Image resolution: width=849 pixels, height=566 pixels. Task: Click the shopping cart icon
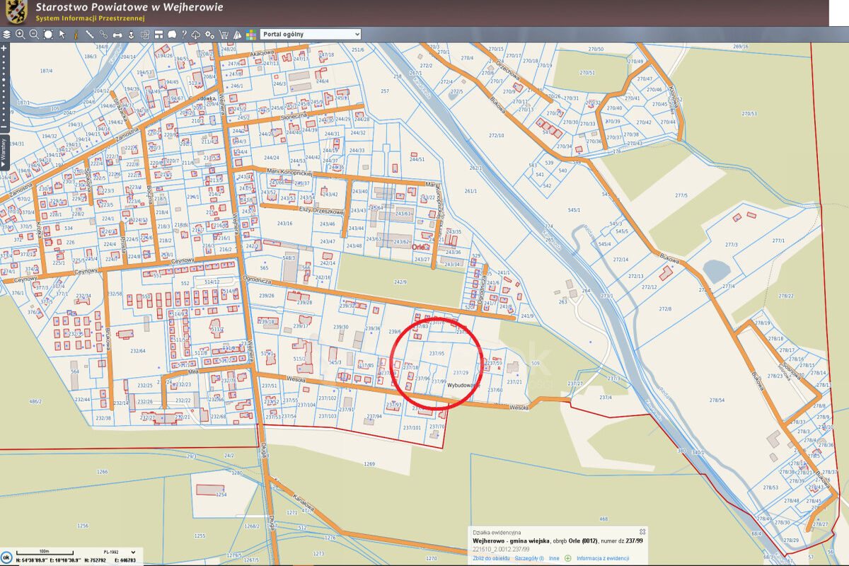[223, 33]
